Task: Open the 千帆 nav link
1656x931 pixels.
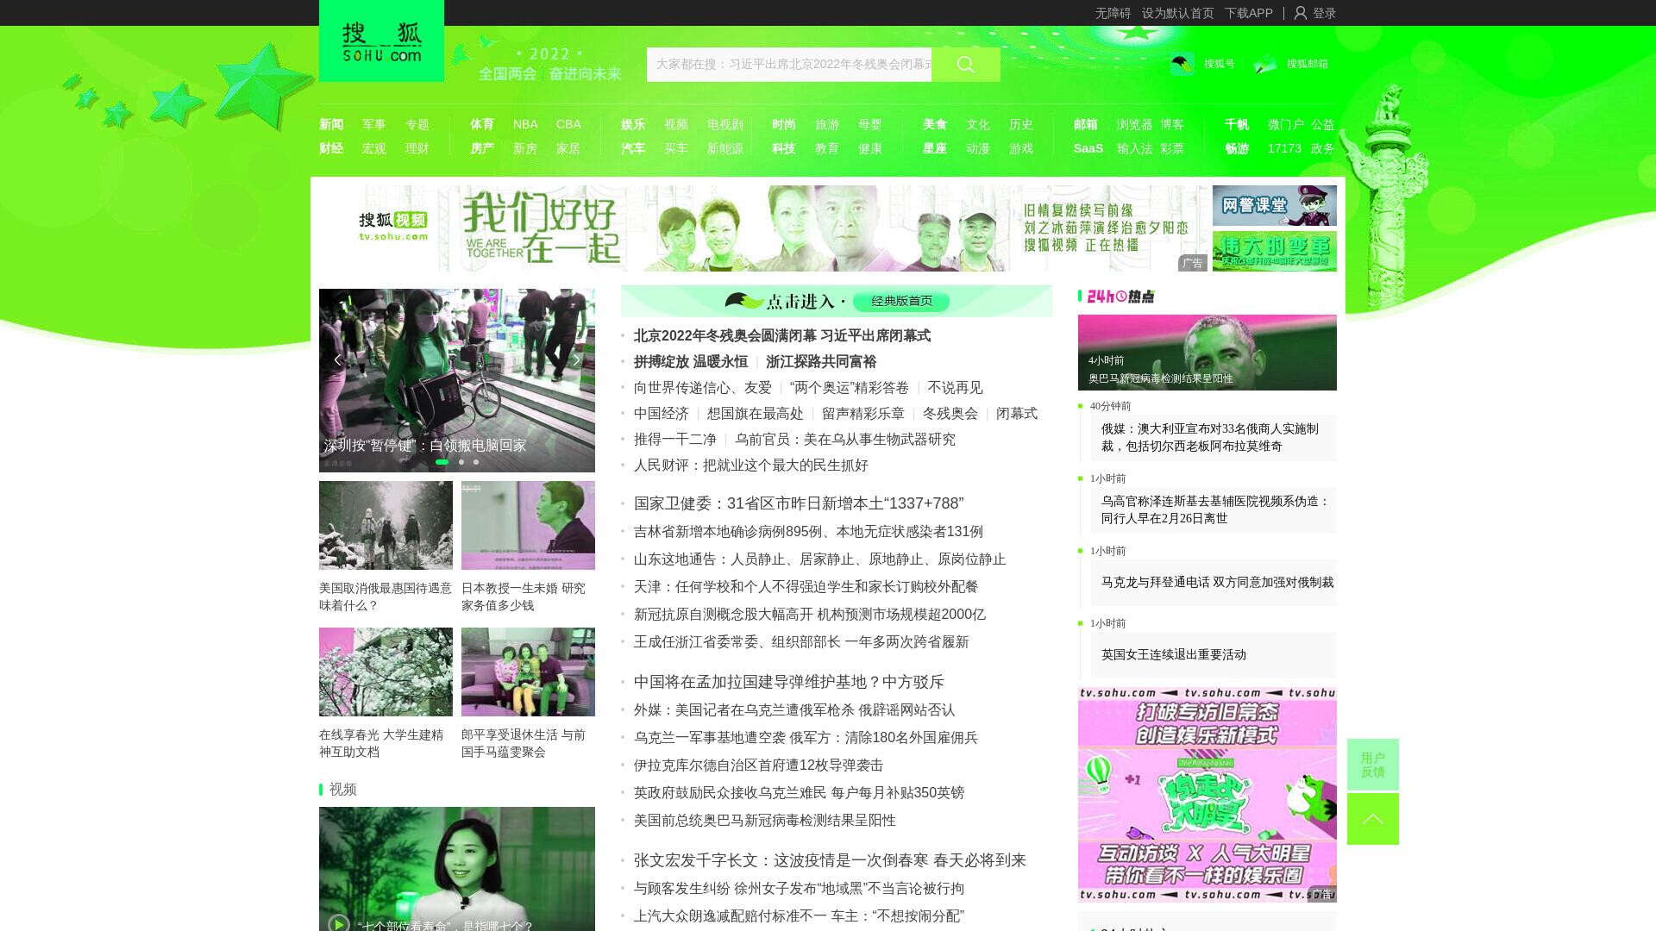Action: [x=1237, y=124]
